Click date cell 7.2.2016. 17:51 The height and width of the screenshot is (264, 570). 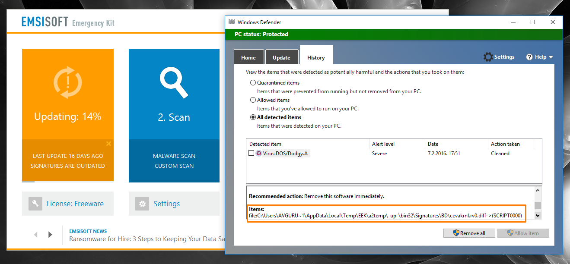tap(444, 154)
